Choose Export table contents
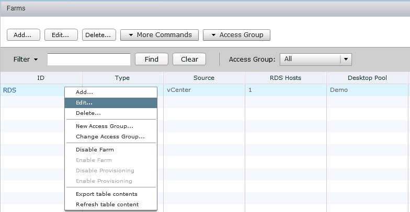 coord(106,194)
